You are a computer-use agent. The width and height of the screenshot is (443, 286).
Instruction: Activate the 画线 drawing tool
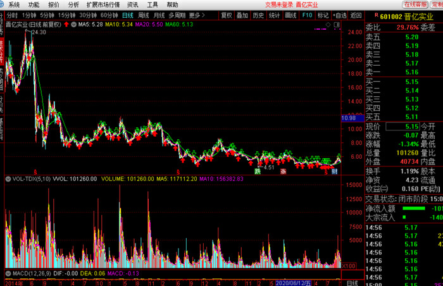[290, 15]
